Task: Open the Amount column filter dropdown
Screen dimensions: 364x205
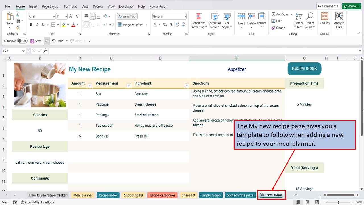Action: [x=90, y=86]
